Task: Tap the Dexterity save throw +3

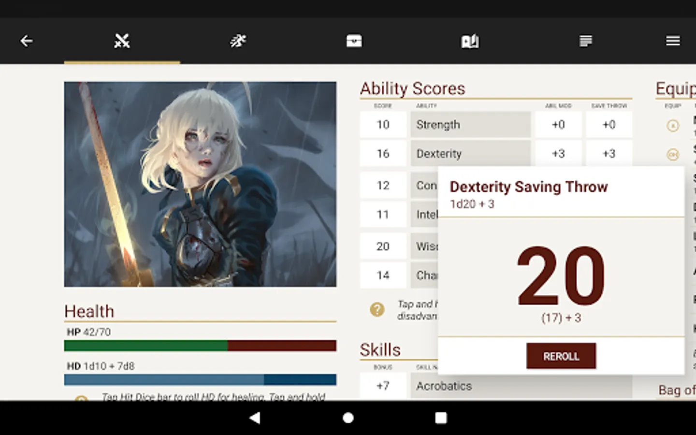Action: tap(609, 154)
